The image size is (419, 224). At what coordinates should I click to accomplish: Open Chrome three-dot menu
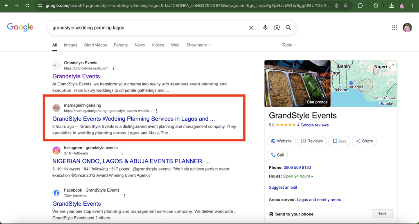point(412,6)
